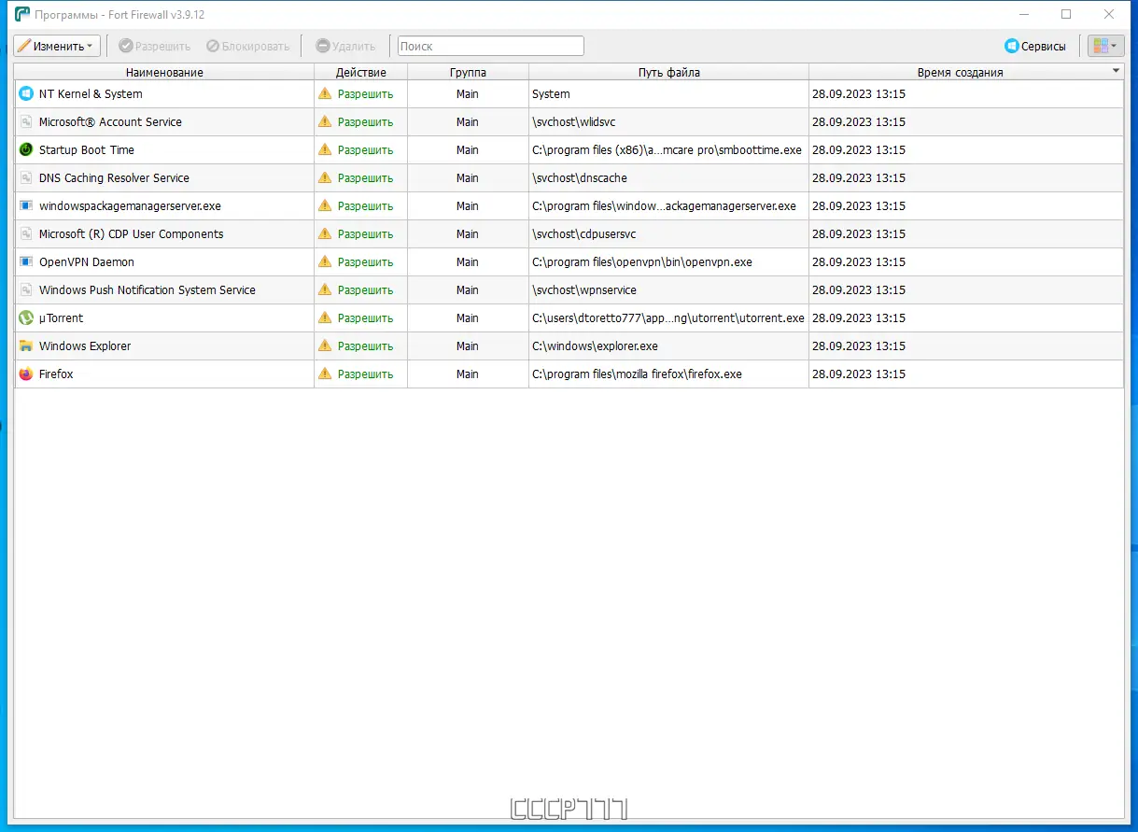
Task: Open the Сервисы services window
Action: (x=1035, y=46)
